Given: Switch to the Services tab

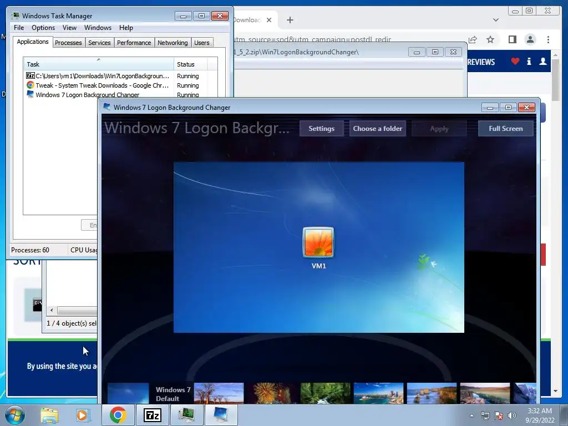Looking at the screenshot, I should click(x=99, y=43).
